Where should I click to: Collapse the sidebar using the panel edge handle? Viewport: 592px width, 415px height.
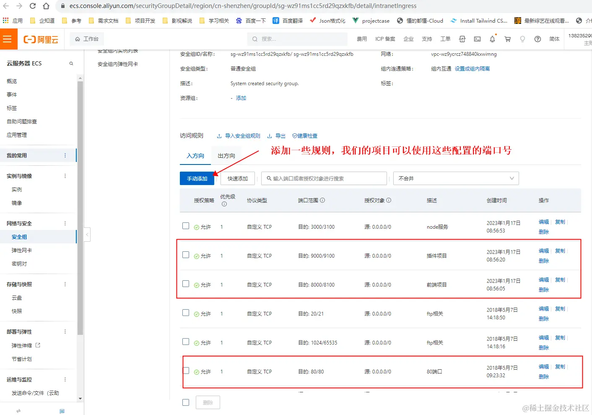point(87,234)
